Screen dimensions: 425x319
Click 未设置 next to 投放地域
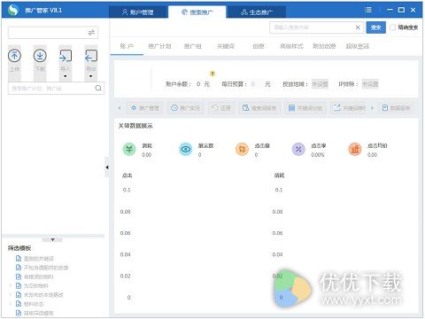coord(320,84)
